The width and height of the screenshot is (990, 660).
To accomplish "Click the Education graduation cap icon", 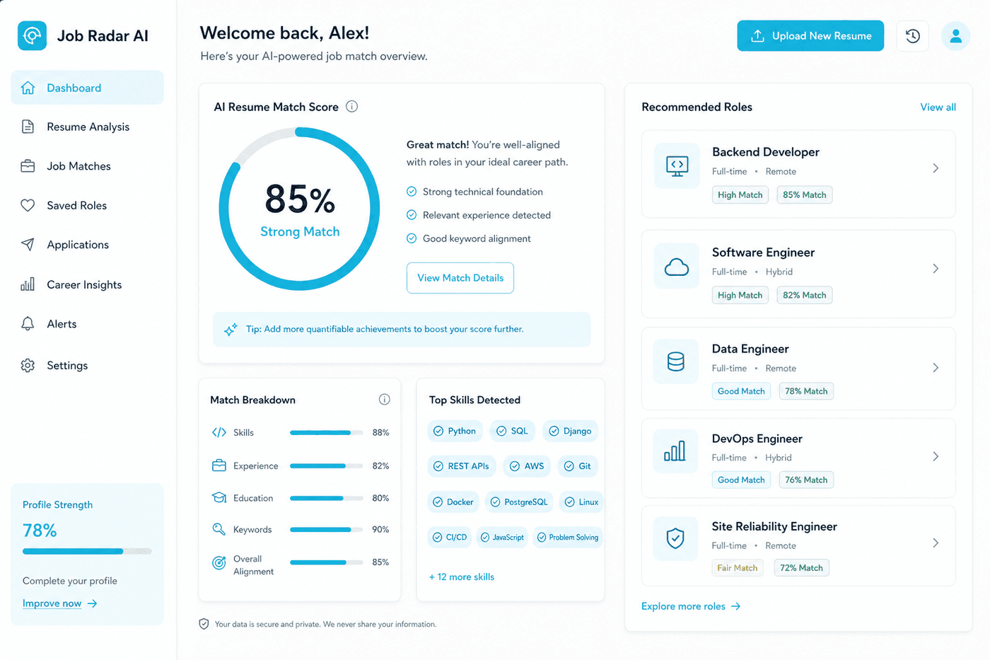I will click(x=219, y=498).
